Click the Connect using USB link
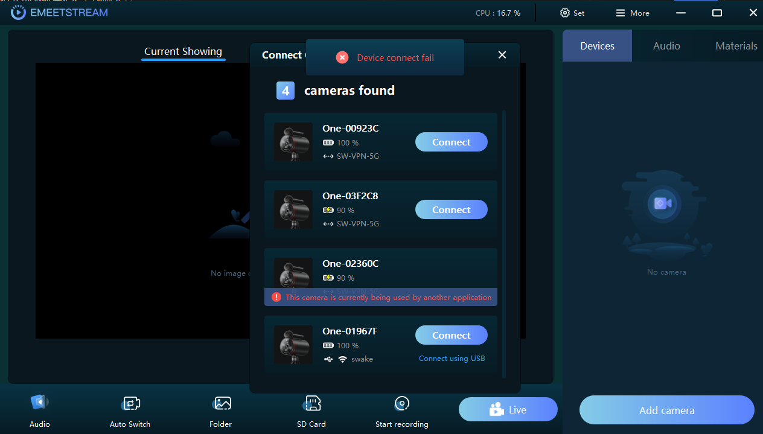This screenshot has width=763, height=434. [x=452, y=359]
